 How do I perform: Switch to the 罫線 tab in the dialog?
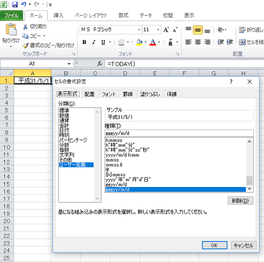pos(128,94)
